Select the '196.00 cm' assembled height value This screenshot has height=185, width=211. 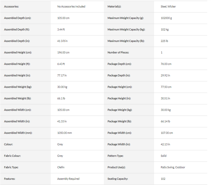[x=63, y=52]
